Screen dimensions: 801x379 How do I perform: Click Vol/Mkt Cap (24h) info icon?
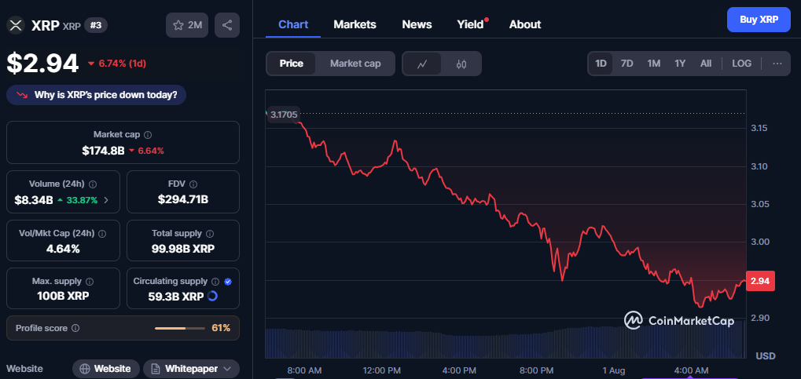pos(101,234)
